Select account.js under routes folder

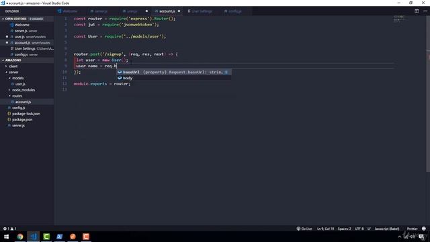click(27, 102)
